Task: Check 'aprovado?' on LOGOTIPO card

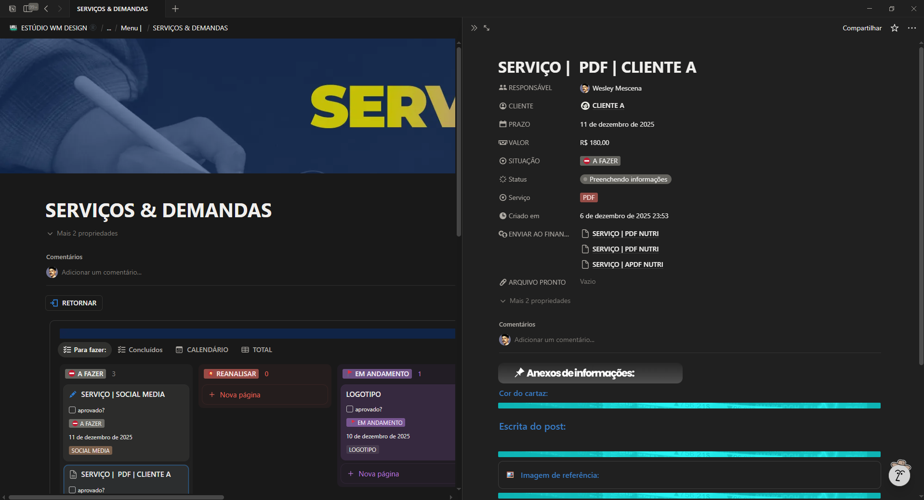Action: (350, 409)
